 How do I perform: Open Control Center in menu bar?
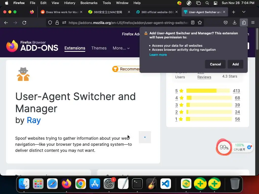point(215,3)
